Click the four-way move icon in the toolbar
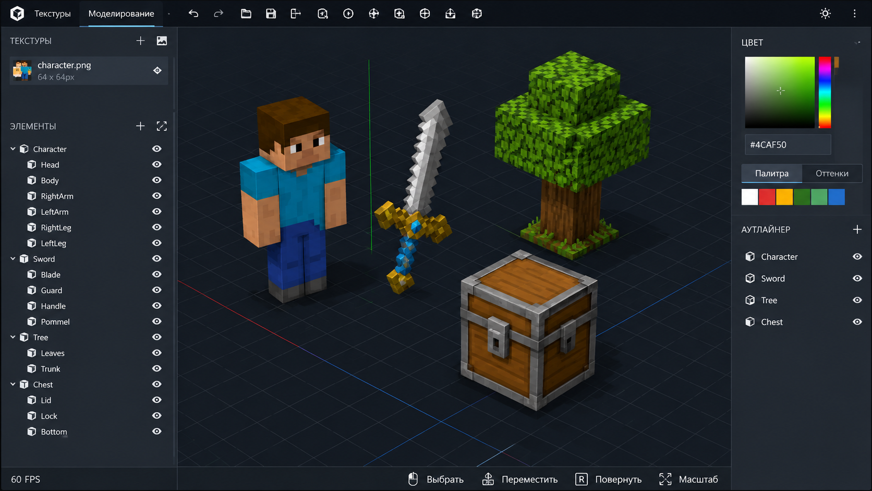 (374, 14)
